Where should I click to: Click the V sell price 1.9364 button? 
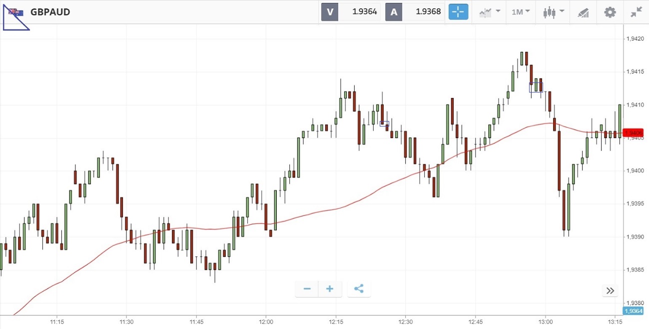[351, 12]
